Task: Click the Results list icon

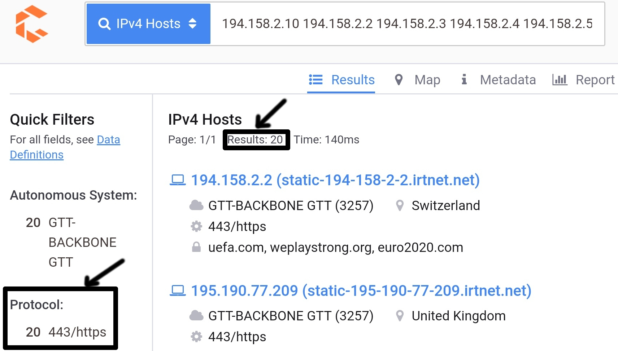Action: tap(316, 80)
